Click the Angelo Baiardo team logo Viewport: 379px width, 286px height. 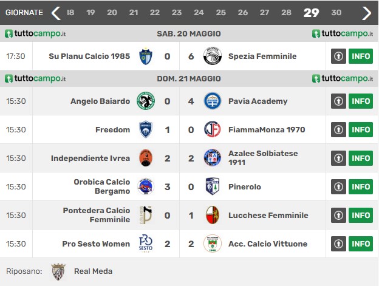tap(146, 101)
